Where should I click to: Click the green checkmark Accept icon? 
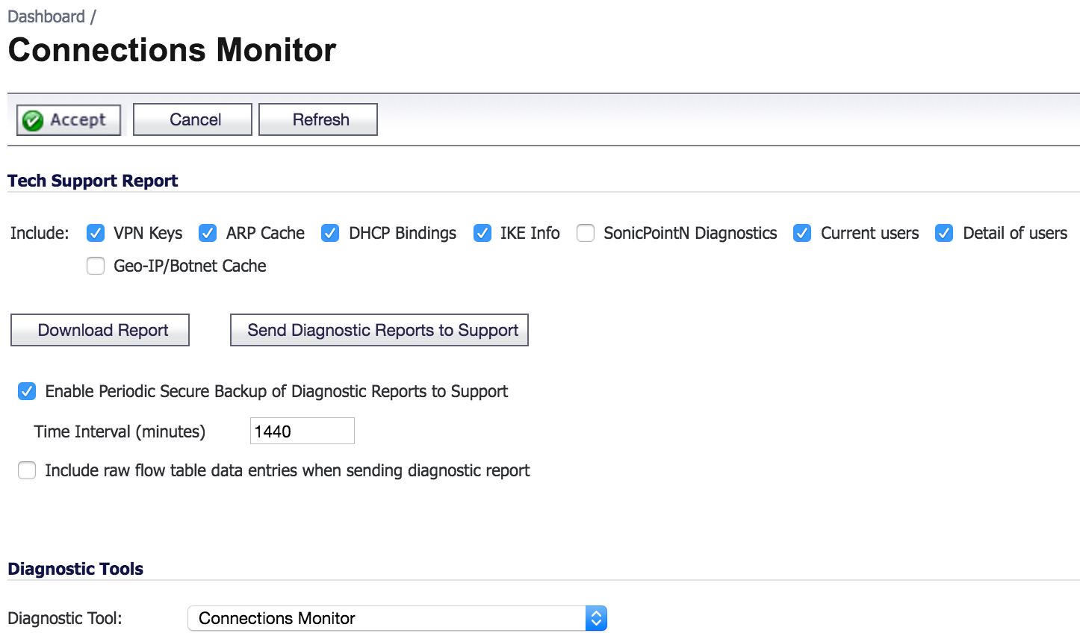click(x=33, y=120)
